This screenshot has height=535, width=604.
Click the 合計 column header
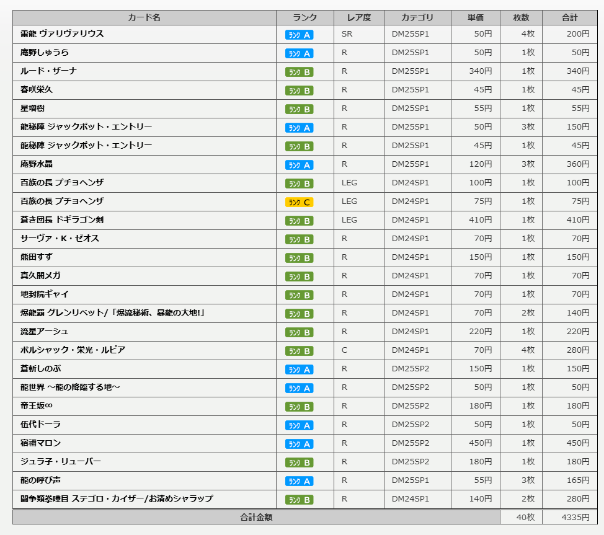pyautogui.click(x=569, y=18)
